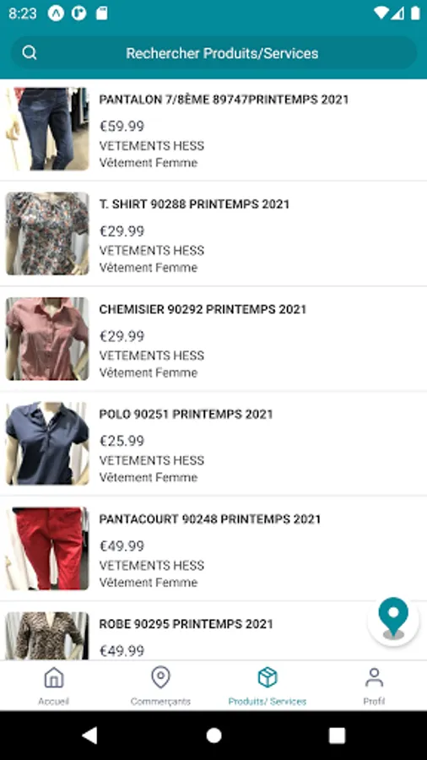Focus the Rechercher Produits/Services search field
The image size is (427, 760).
click(x=213, y=53)
